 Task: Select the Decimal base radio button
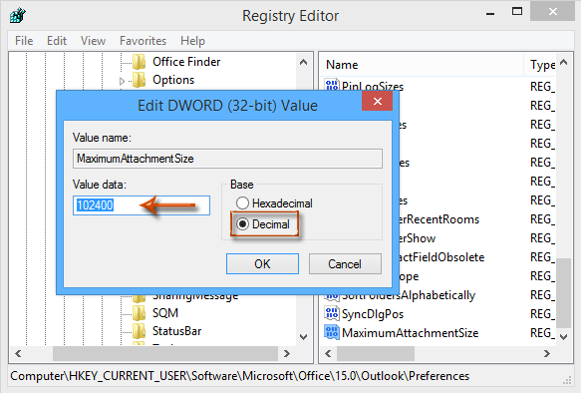[243, 224]
